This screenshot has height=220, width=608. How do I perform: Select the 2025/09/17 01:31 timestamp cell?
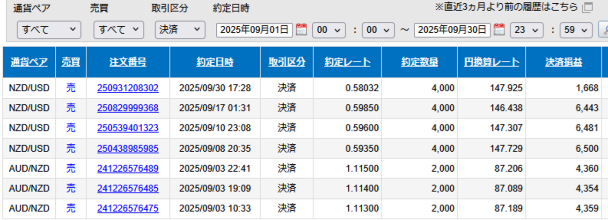(x=215, y=108)
